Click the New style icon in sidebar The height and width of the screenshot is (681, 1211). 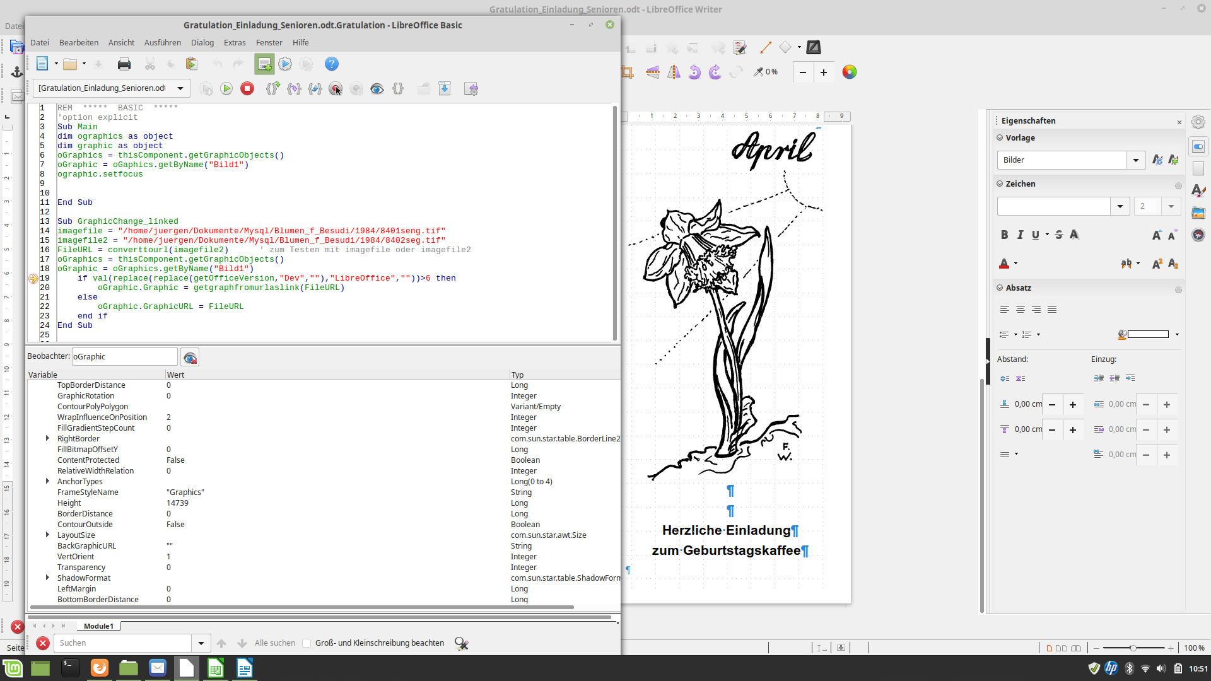[x=1173, y=160]
